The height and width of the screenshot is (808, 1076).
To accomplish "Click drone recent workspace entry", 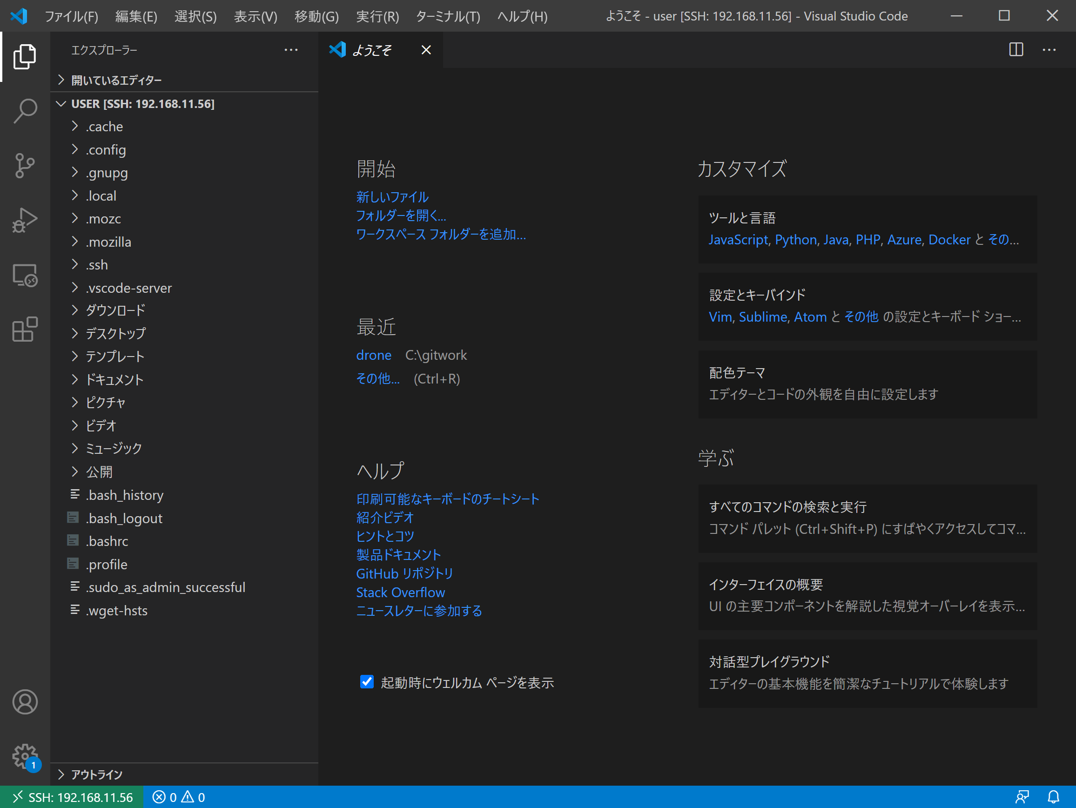I will pos(372,355).
